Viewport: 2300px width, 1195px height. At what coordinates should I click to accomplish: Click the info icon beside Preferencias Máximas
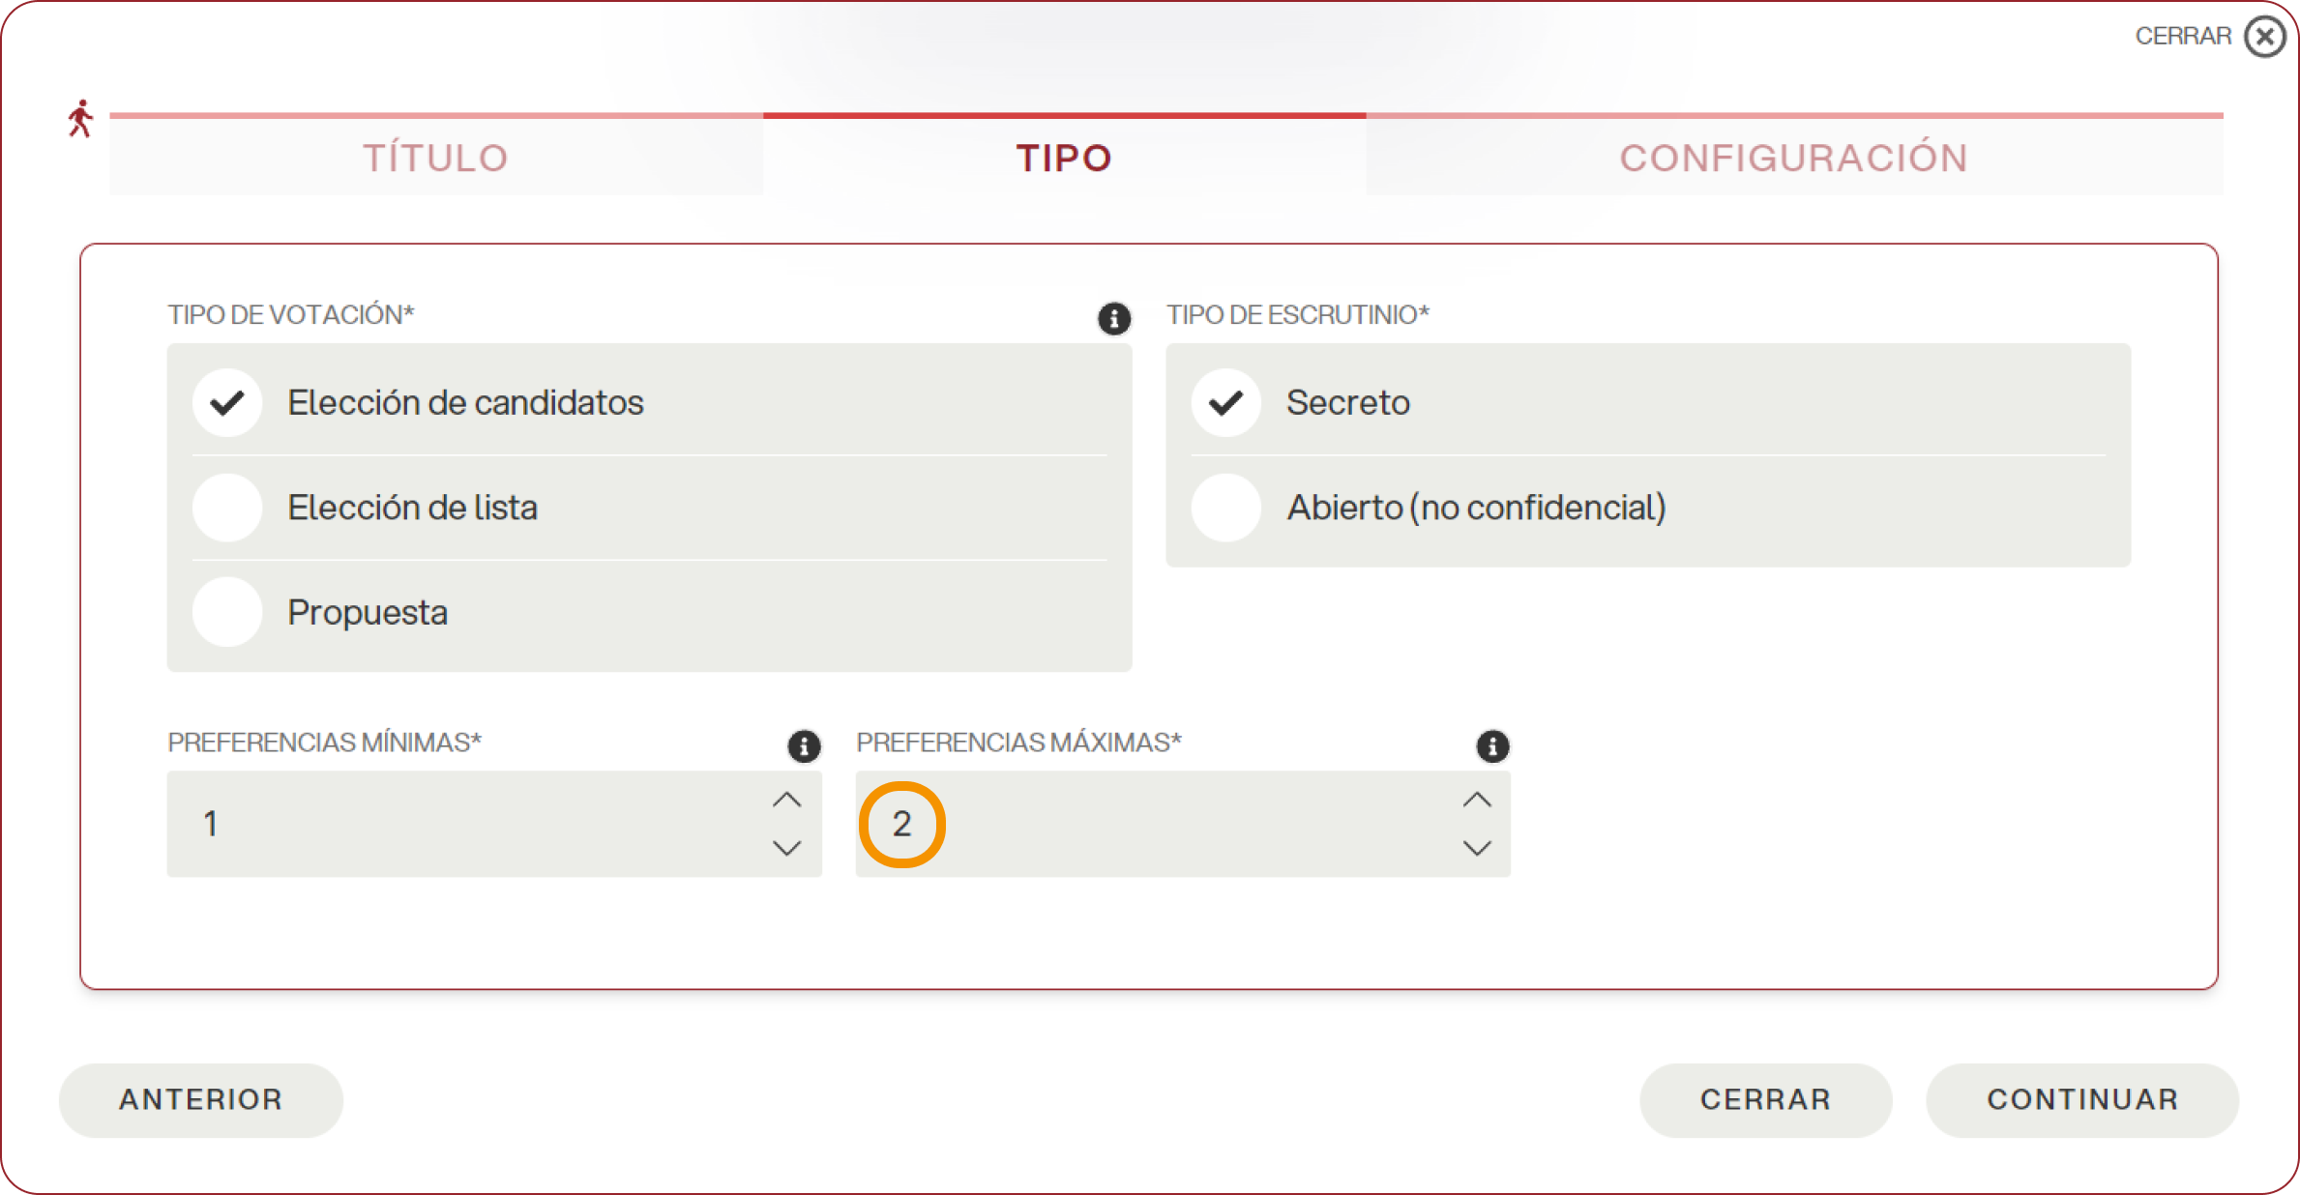[x=1492, y=745]
